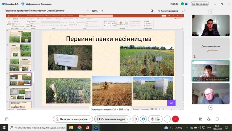
Task: Open the chat bubble icon in bottom bar
Action: tap(217, 119)
